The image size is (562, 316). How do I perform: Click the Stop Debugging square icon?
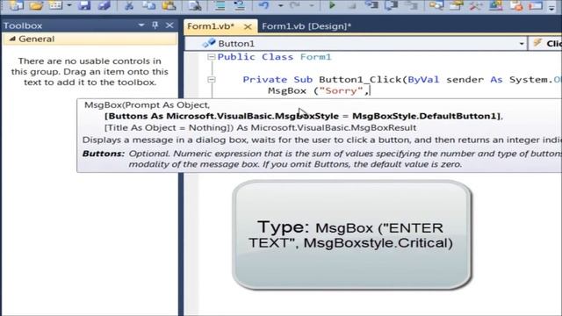point(351,5)
